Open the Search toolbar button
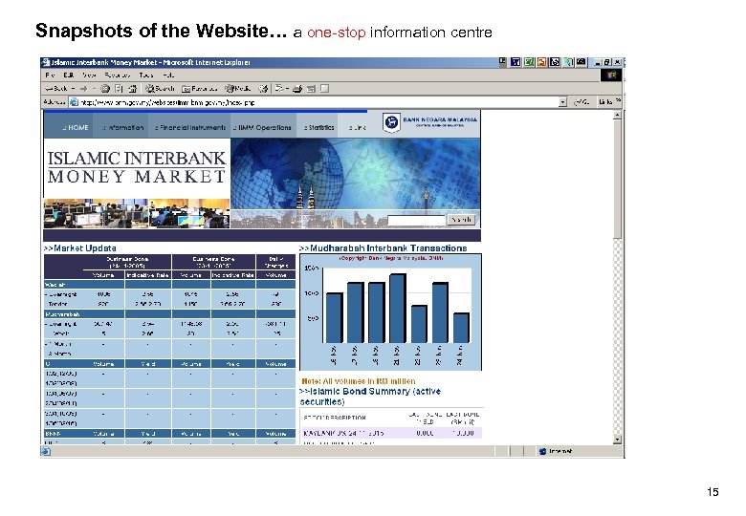The height and width of the screenshot is (516, 746). pyautogui.click(x=161, y=88)
